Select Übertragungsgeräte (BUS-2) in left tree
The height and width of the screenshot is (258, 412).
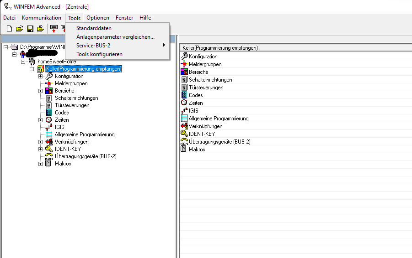[85, 156]
